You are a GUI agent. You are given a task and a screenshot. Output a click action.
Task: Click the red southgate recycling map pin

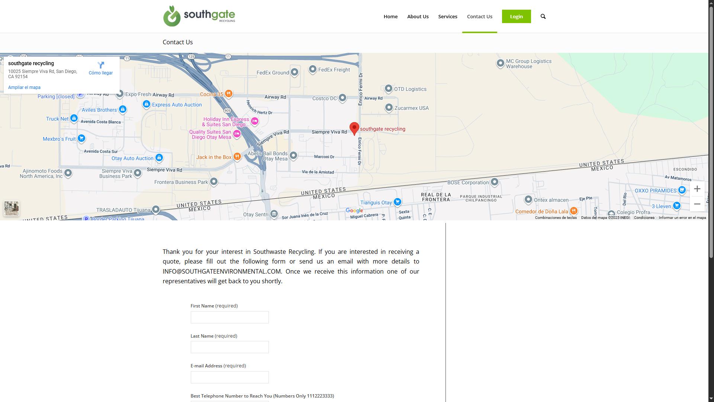[x=354, y=128]
